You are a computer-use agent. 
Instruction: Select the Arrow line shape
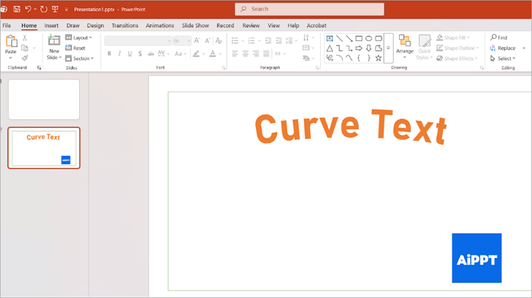pos(349,38)
